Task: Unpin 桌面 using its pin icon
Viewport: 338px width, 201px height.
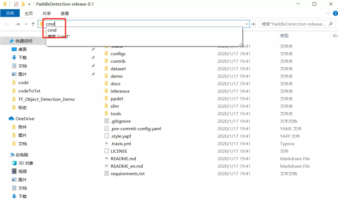Action: (x=93, y=49)
